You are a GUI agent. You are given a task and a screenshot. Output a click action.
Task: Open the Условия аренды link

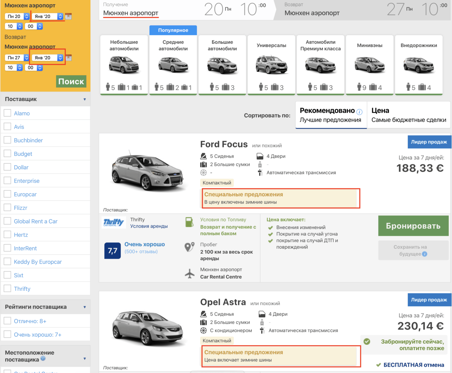(x=149, y=226)
